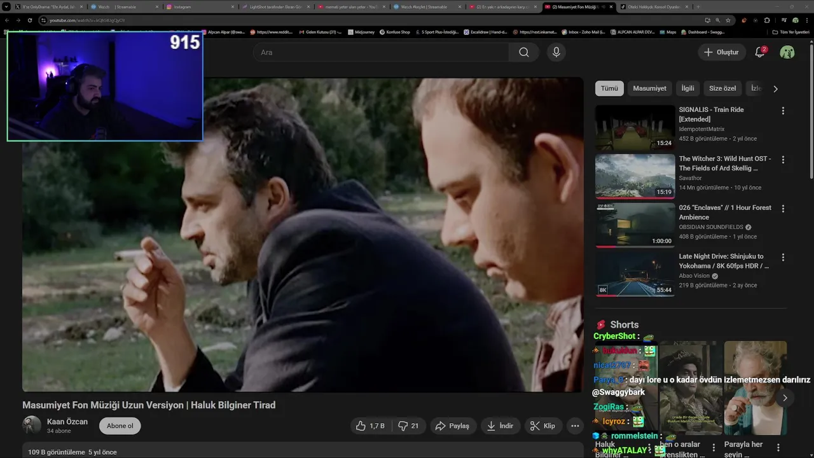Click the İndir download button
The image size is (814, 458).
[500, 426]
